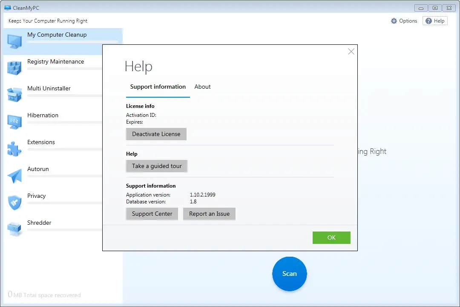Click the Total space recovered text

(x=52, y=295)
